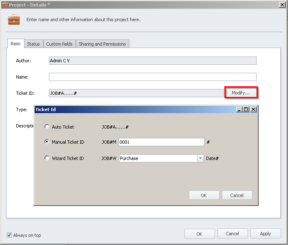Click the Author: label
The width and height of the screenshot is (288, 245).
click(24, 61)
